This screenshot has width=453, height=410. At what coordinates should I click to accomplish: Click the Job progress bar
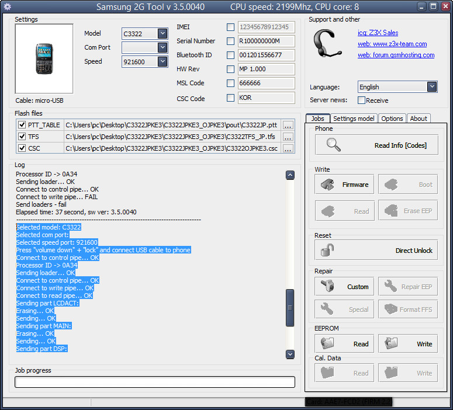[x=155, y=382]
